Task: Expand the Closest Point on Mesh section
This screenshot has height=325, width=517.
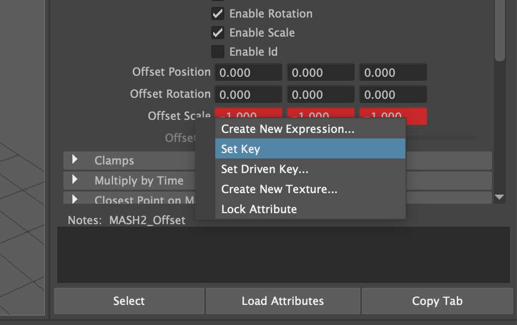Action: coord(75,199)
